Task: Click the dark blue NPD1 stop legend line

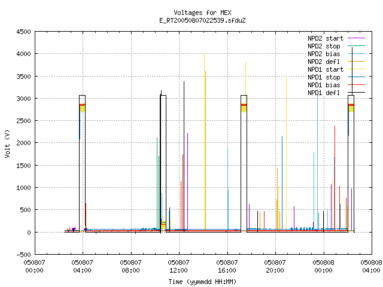Action: coord(357,77)
